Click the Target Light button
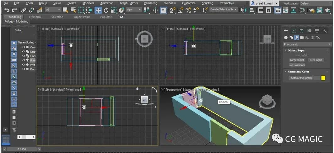The height and width of the screenshot is (153, 334). [297, 60]
